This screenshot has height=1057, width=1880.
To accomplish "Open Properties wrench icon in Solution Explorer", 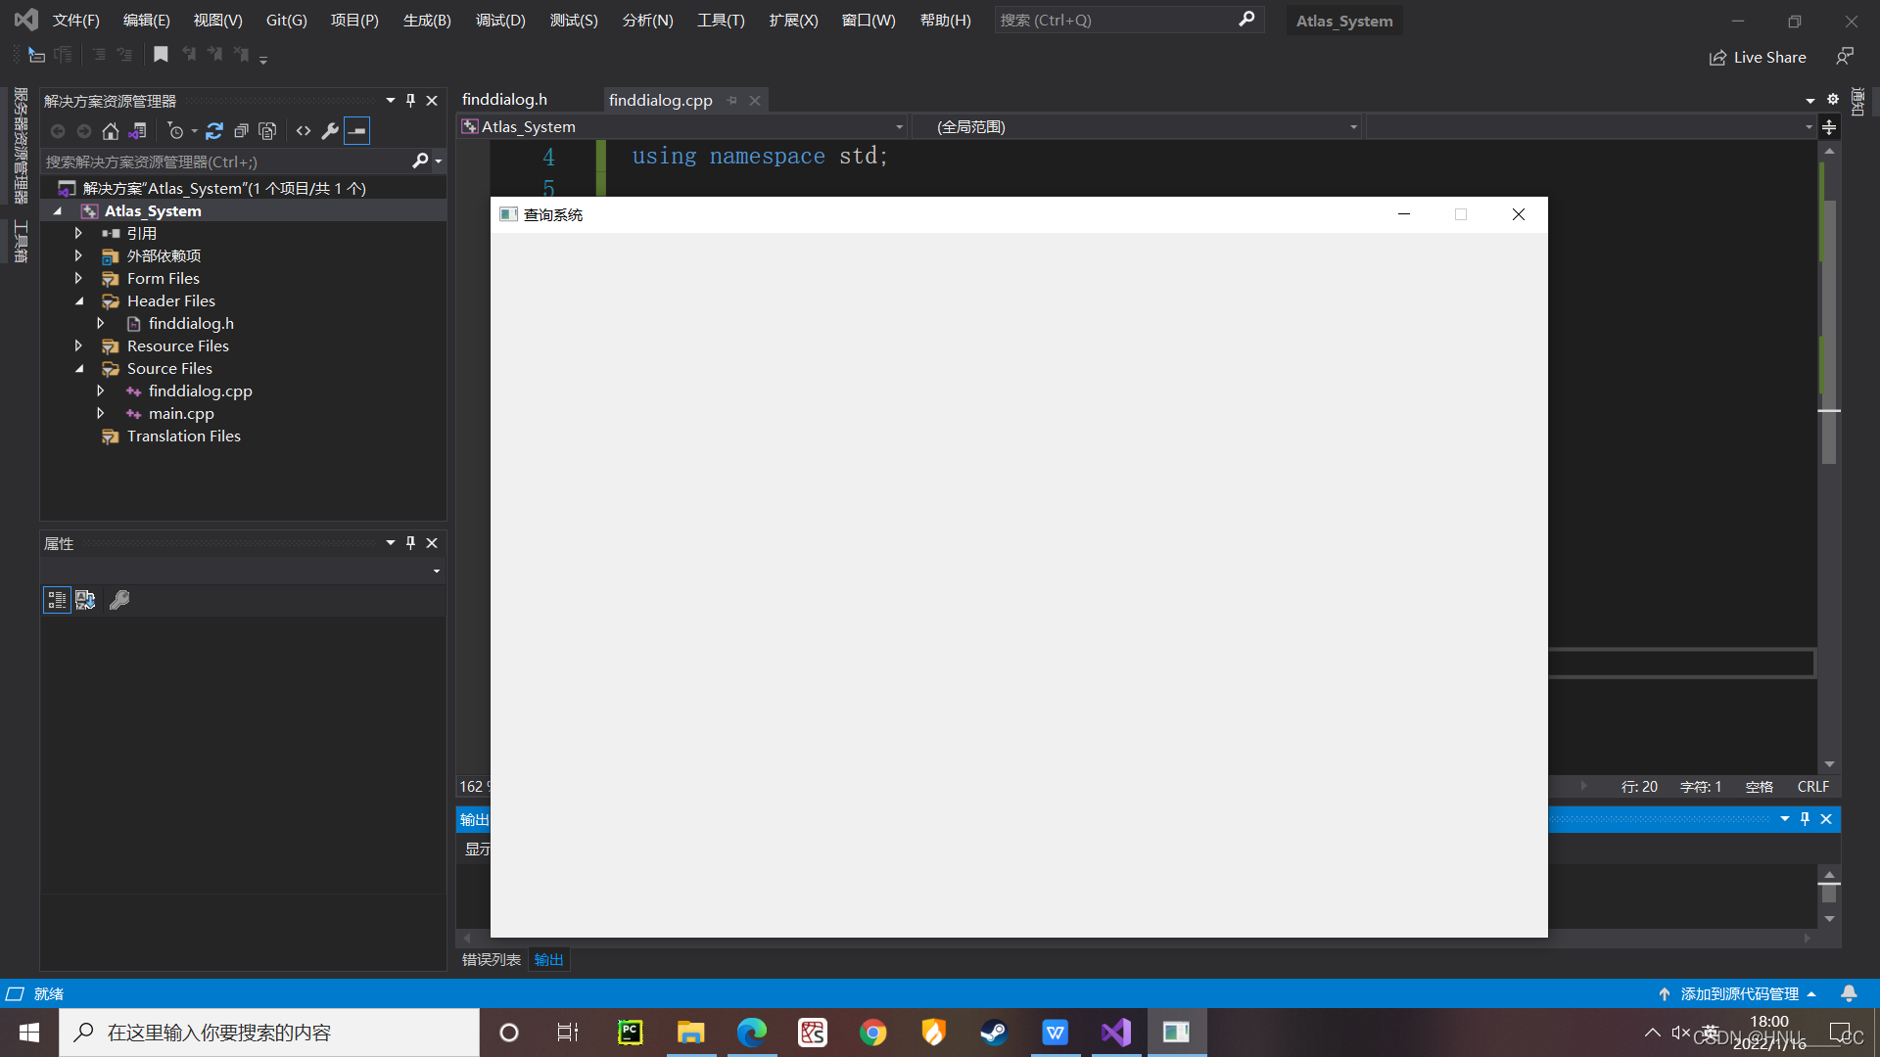I will pyautogui.click(x=330, y=131).
